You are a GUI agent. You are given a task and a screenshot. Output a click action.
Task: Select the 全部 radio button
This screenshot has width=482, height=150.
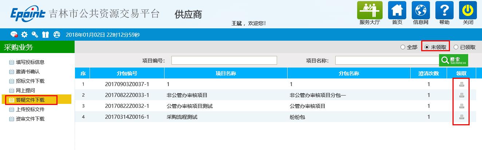click(403, 47)
